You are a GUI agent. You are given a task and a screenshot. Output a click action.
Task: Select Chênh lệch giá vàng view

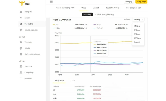click(104, 14)
